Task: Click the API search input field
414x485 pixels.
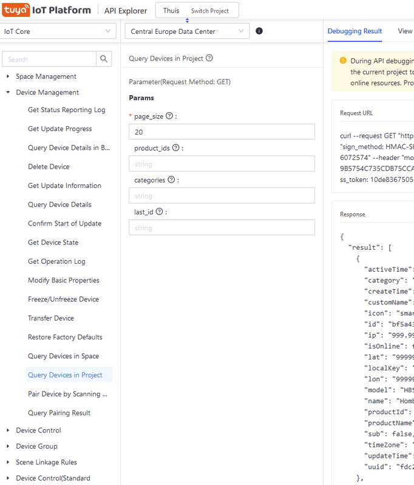Action: 49,59
